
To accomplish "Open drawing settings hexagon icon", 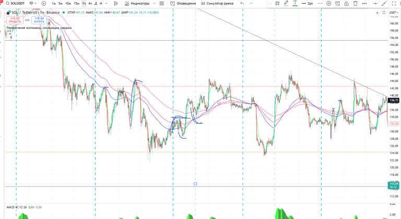I will click(x=328, y=3).
